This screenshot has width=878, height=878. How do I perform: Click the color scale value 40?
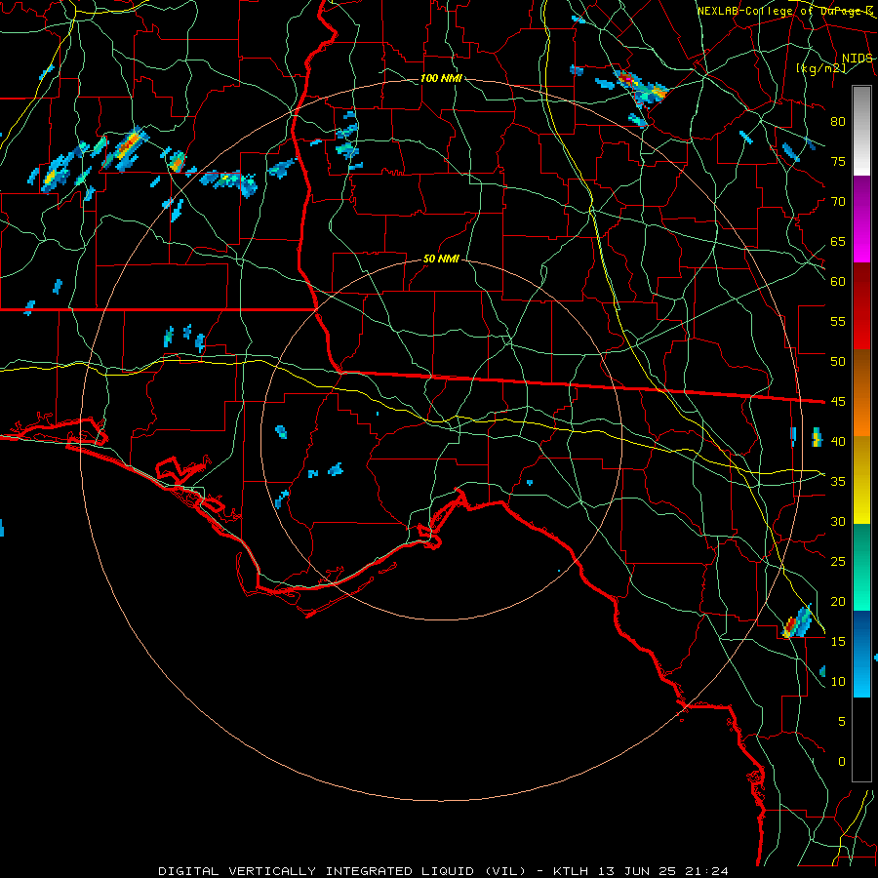coord(838,441)
